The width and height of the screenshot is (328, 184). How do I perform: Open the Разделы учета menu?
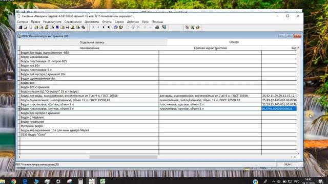pyautogui.click(x=52, y=21)
